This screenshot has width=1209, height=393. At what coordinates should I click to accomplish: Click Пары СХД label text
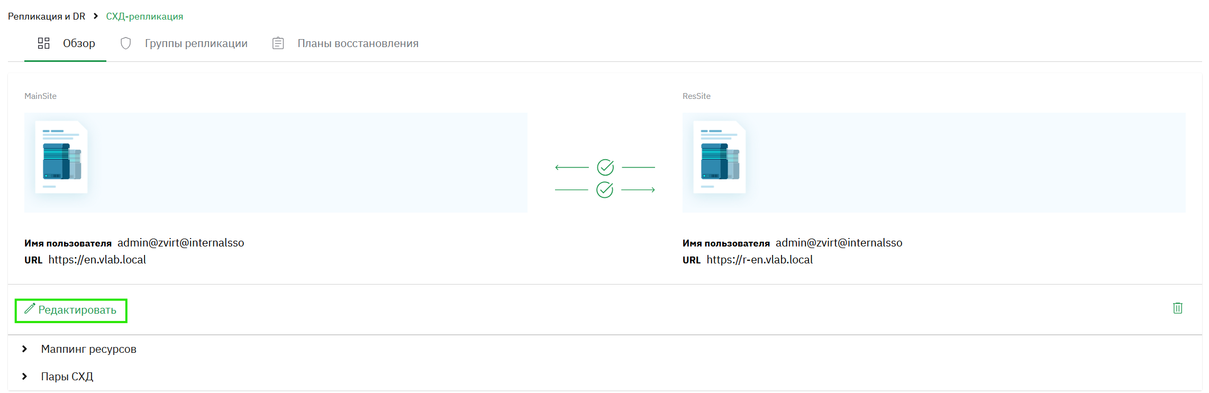click(67, 377)
